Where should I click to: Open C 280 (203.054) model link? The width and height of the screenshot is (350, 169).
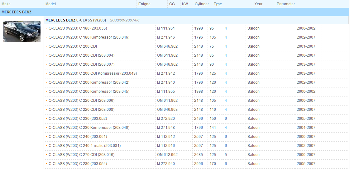78,164
